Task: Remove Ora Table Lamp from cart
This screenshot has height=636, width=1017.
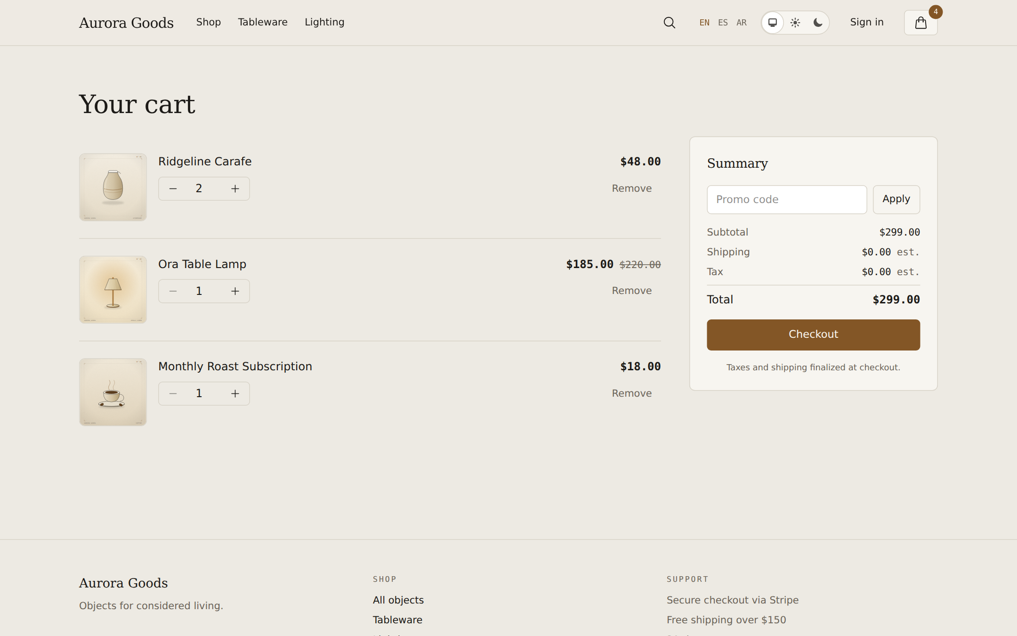Action: pyautogui.click(x=631, y=291)
